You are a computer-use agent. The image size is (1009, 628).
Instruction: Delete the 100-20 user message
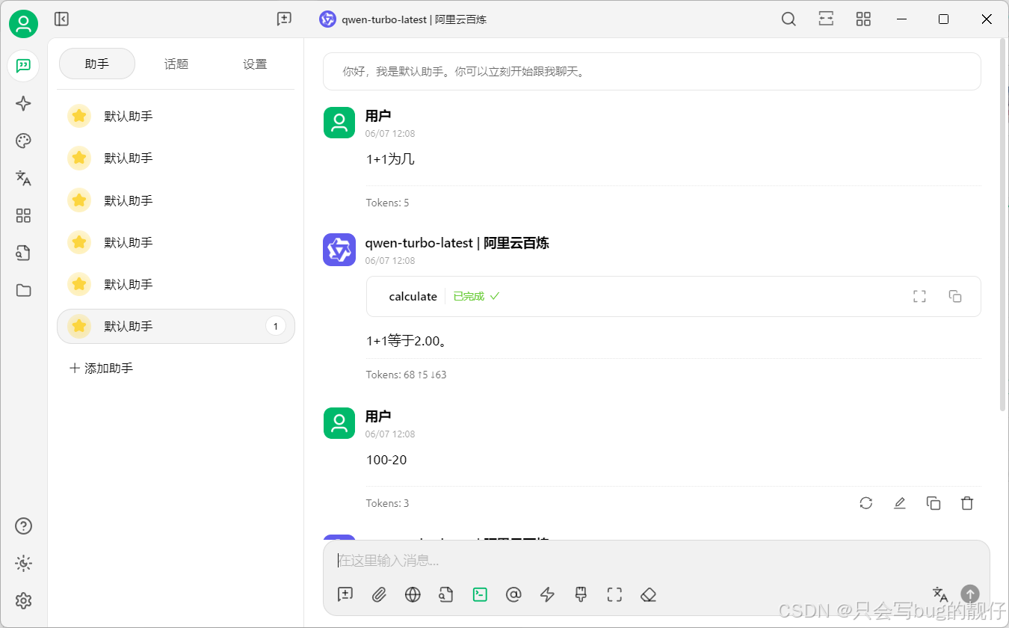point(967,503)
